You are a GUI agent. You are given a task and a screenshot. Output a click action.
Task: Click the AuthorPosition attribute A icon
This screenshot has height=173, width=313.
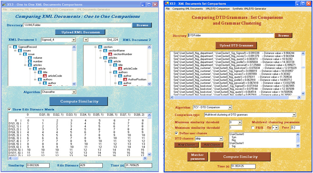pyautogui.click(x=125, y=79)
